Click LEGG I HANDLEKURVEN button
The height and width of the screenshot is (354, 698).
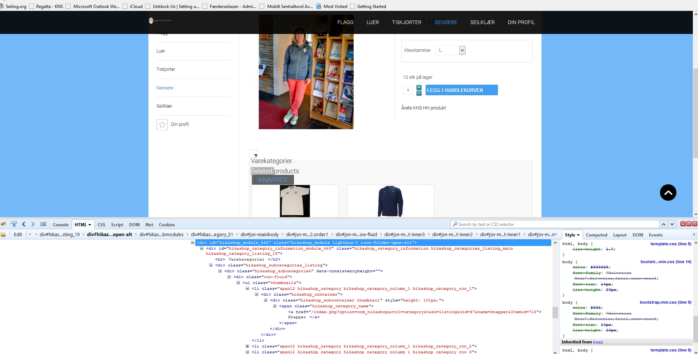pos(461,90)
